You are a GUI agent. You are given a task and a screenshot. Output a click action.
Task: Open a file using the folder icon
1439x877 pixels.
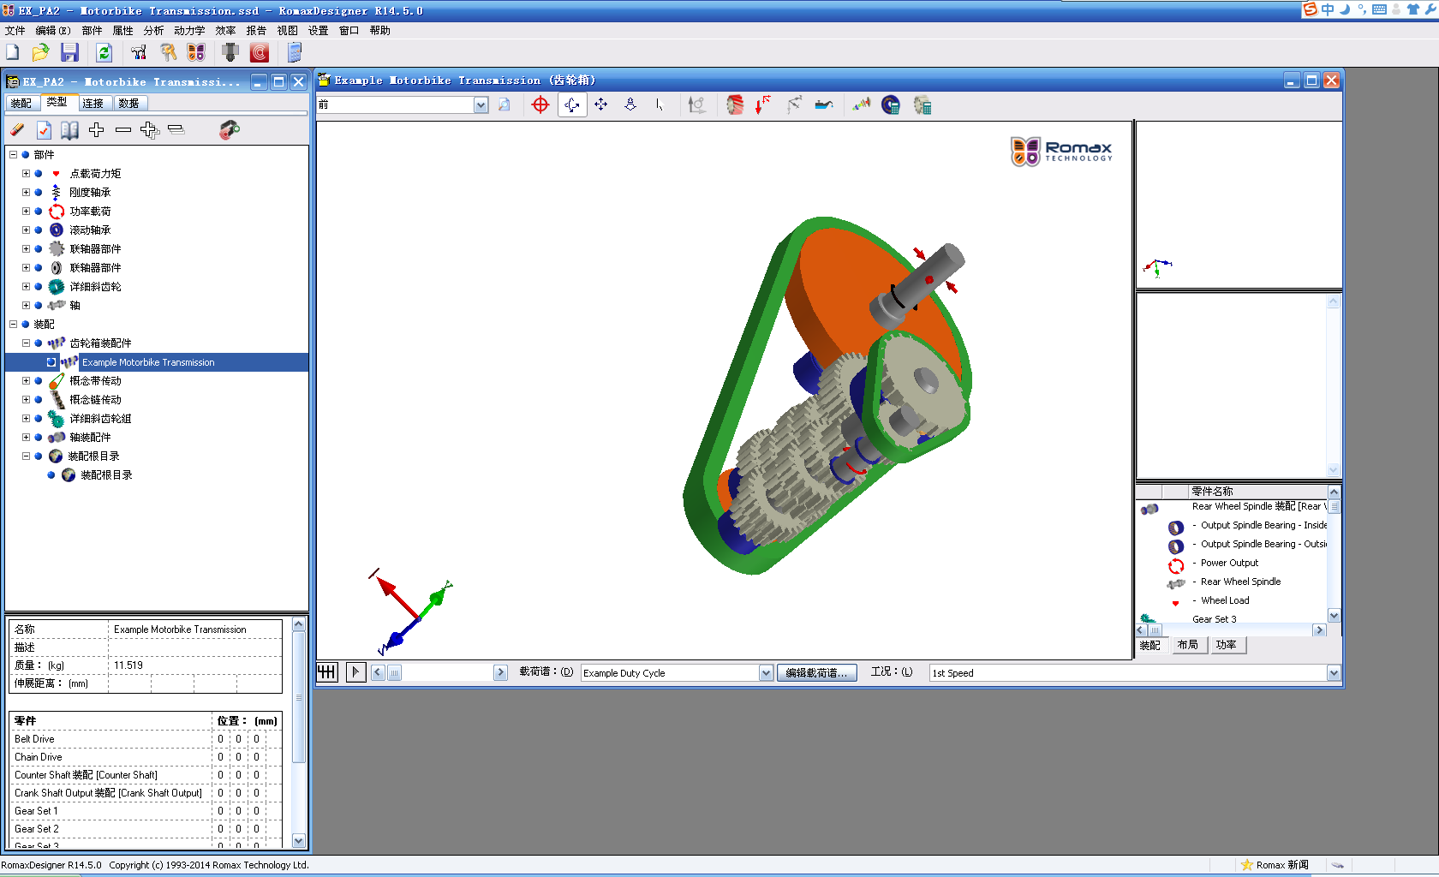click(x=40, y=53)
